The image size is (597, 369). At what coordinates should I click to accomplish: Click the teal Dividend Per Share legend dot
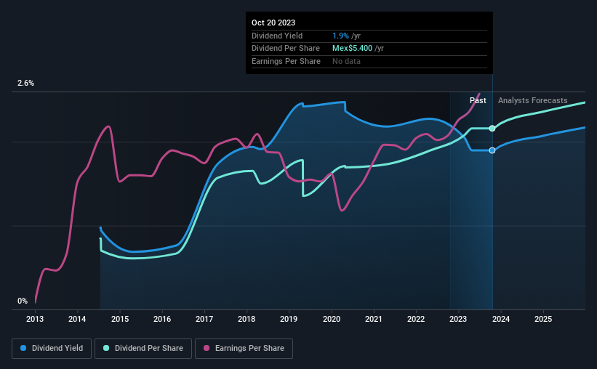(x=106, y=348)
